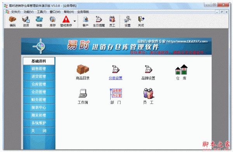Restore the inner child window
The height and width of the screenshot is (152, 233).
pos(222,12)
